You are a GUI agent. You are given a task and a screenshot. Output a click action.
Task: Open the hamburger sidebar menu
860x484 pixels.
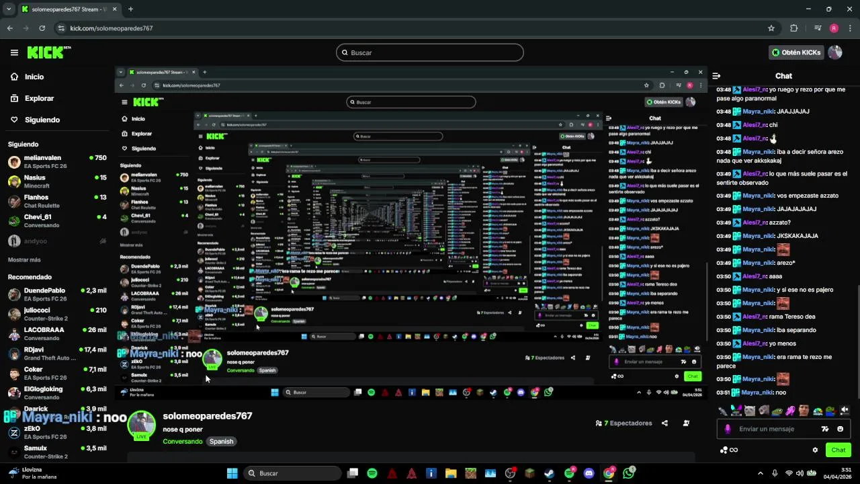(x=14, y=52)
